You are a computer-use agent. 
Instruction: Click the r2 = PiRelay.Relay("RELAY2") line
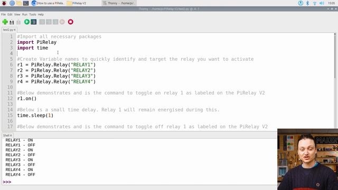pos(57,70)
